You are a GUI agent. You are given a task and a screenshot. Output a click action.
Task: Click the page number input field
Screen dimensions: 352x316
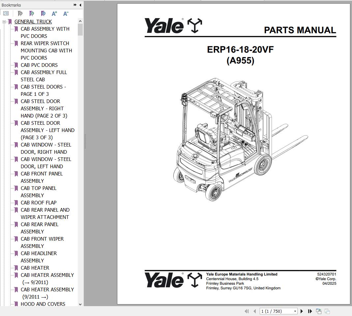[x=274, y=311]
